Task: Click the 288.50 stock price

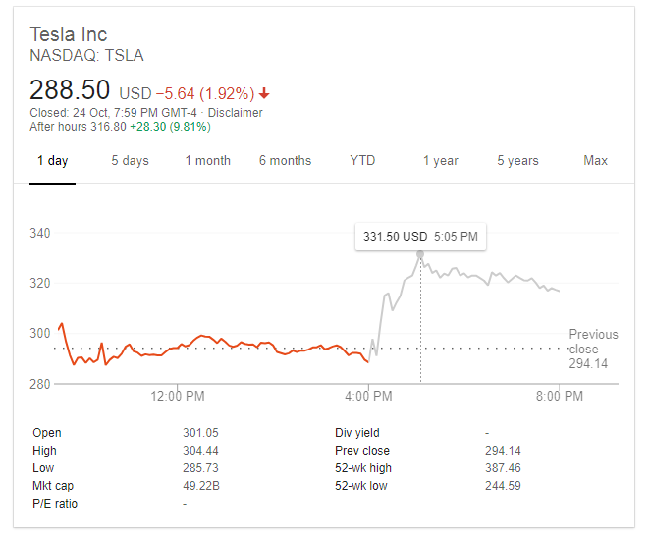Action: [x=70, y=90]
